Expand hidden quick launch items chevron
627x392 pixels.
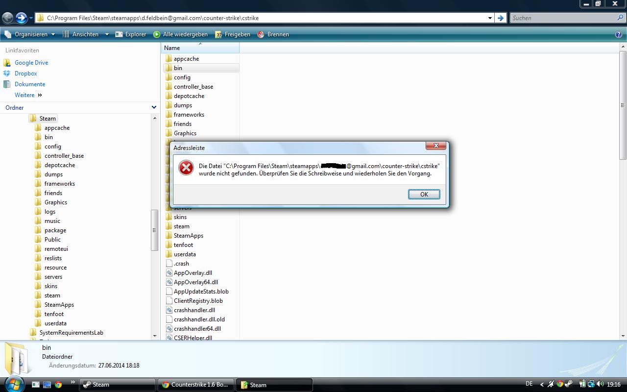pos(73,382)
